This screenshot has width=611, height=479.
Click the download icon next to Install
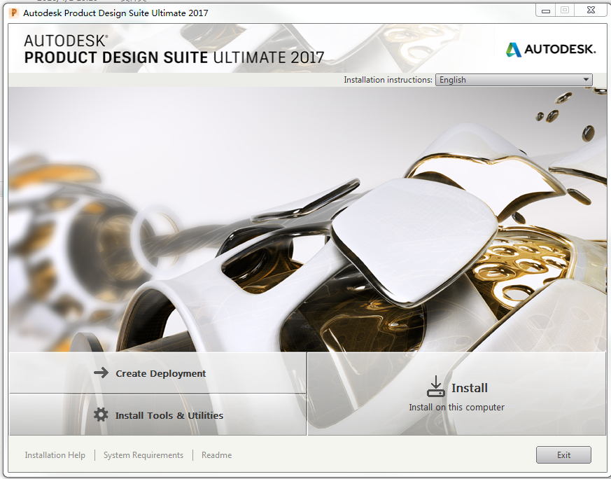point(435,387)
